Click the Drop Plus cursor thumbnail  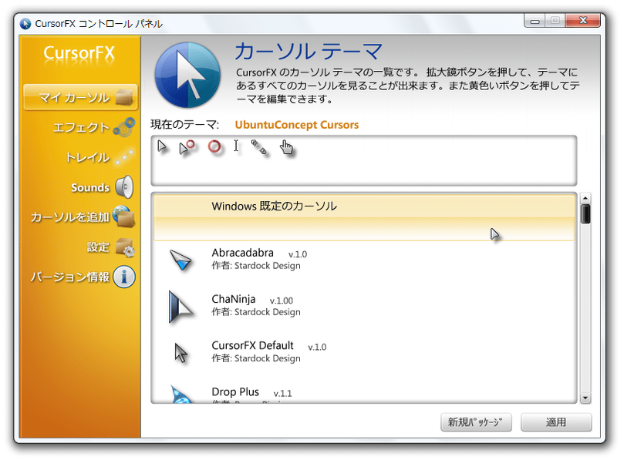tap(181, 395)
